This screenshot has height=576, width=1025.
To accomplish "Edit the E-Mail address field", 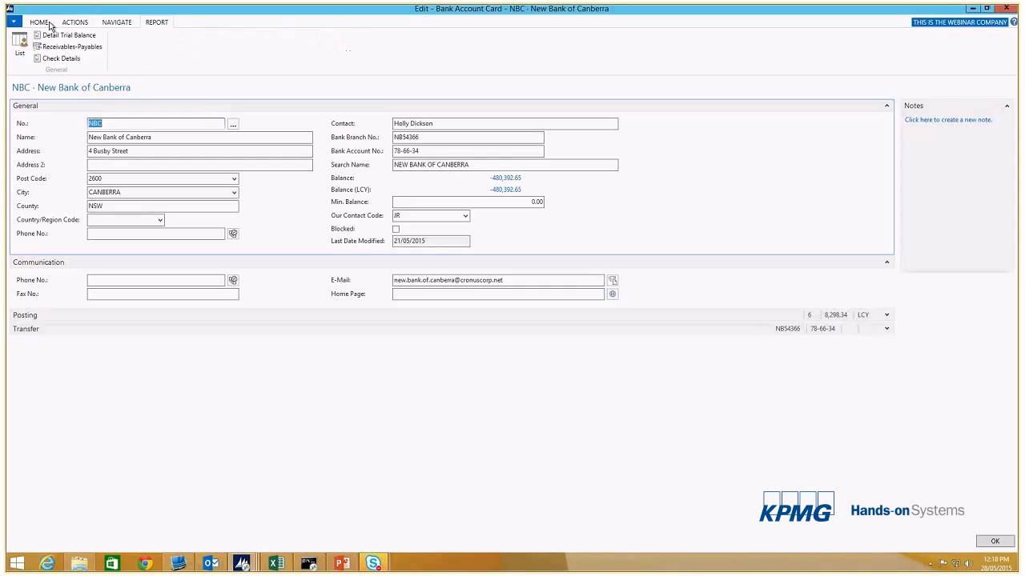I will tap(498, 280).
